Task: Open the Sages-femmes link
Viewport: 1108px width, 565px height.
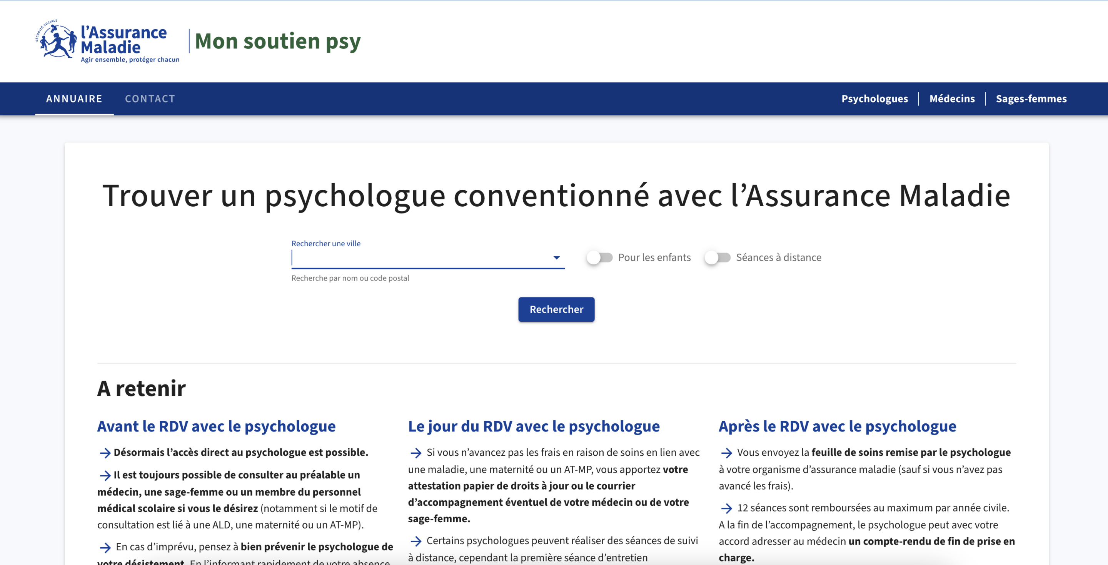Action: click(x=1031, y=99)
